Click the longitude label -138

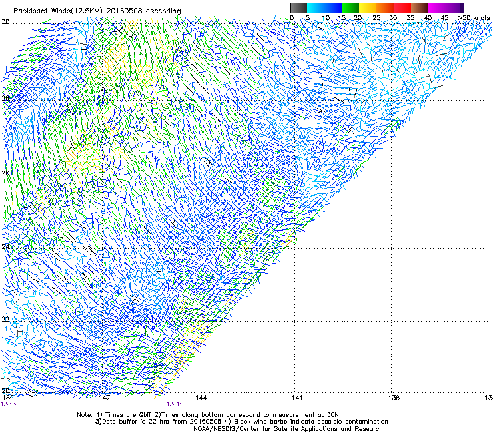(x=392, y=398)
